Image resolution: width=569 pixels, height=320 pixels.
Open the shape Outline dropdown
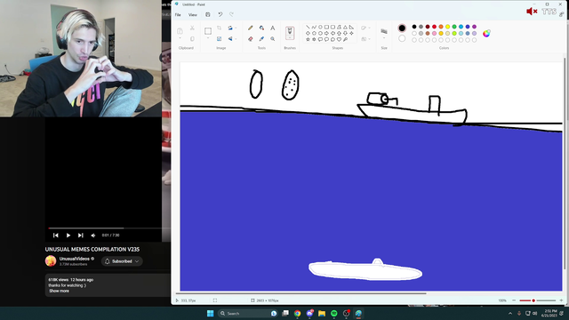tap(370, 28)
